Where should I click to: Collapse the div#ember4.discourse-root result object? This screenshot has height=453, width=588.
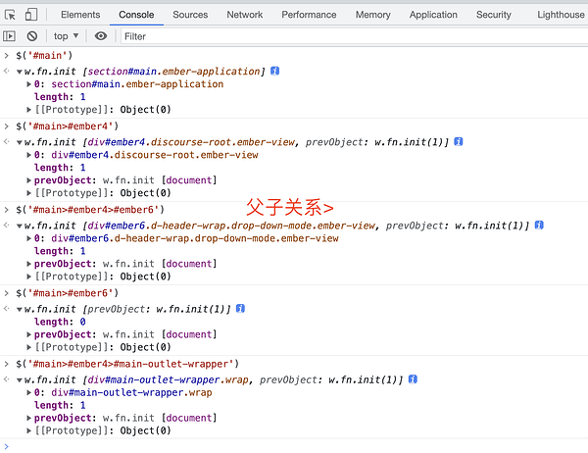point(19,142)
